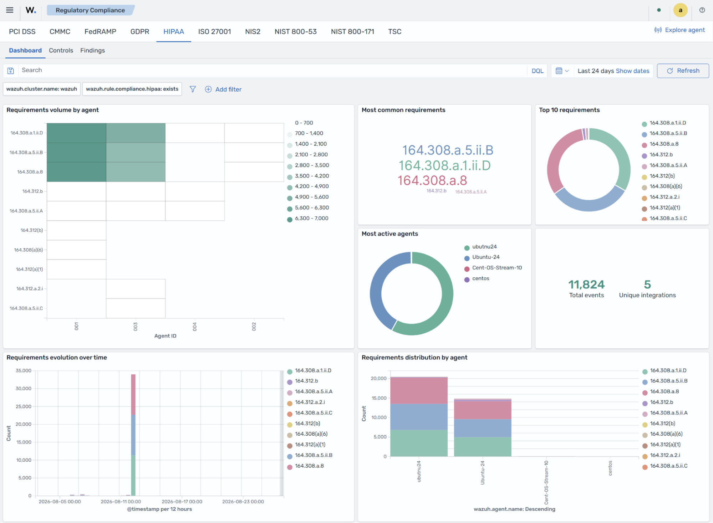Click the wazuh.cluster.name: wazuh filter pill
713x523 pixels.
(x=42, y=89)
